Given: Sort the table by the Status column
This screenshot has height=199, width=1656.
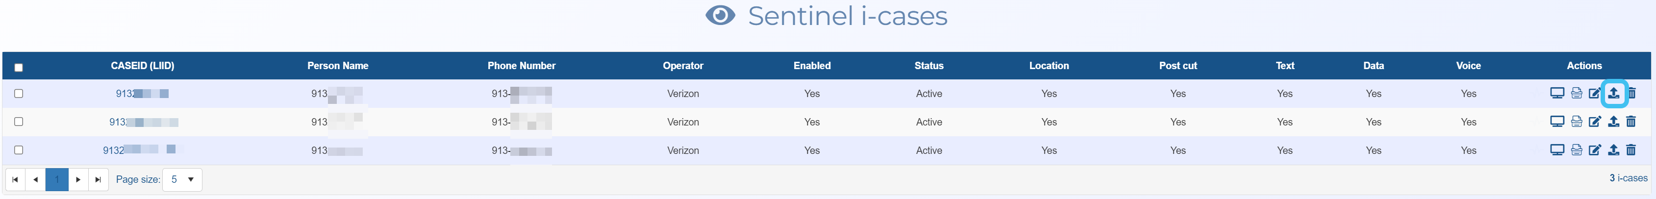Looking at the screenshot, I should pyautogui.click(x=929, y=66).
